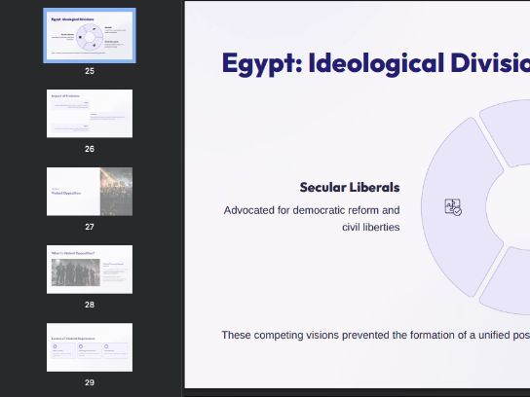Open slide 26 thumbnail Impact of Divisions
Viewport: 530px width, 397px height.
(90, 114)
